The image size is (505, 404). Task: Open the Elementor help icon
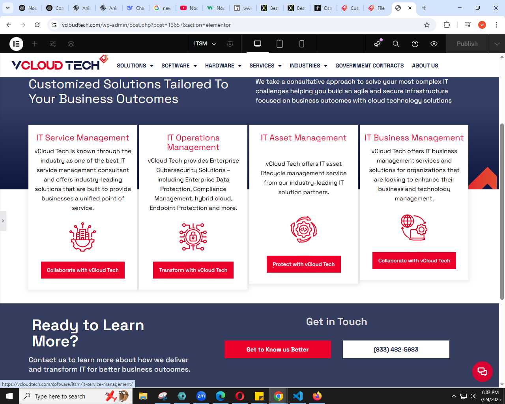(x=415, y=44)
